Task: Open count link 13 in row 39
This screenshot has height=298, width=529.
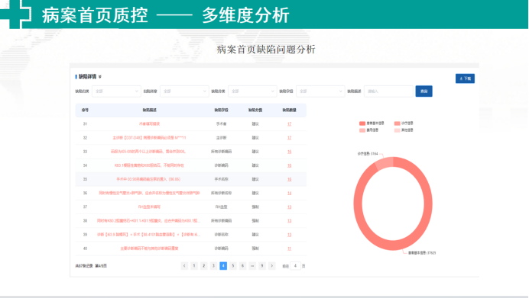Action: tap(289, 235)
